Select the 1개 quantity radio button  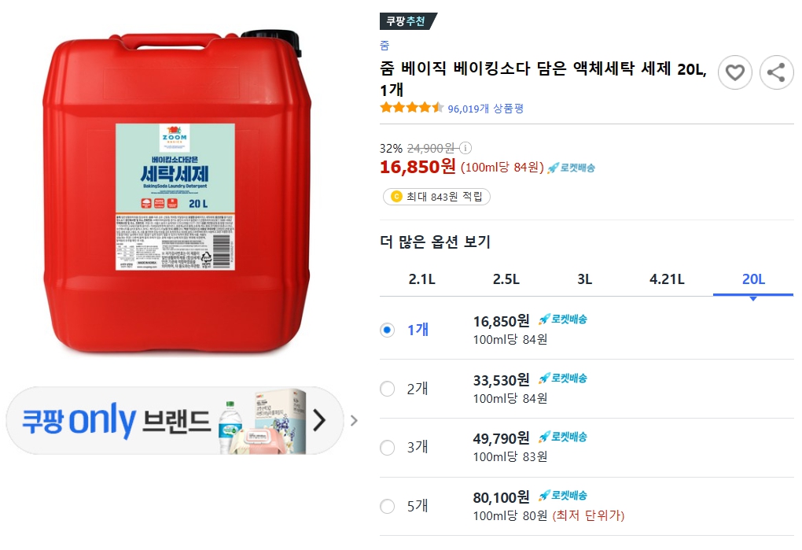pos(387,330)
